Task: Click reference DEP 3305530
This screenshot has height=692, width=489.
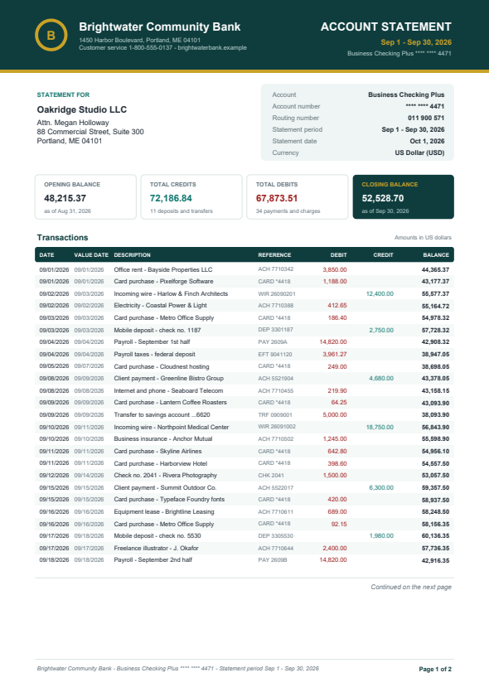Action: tap(275, 536)
